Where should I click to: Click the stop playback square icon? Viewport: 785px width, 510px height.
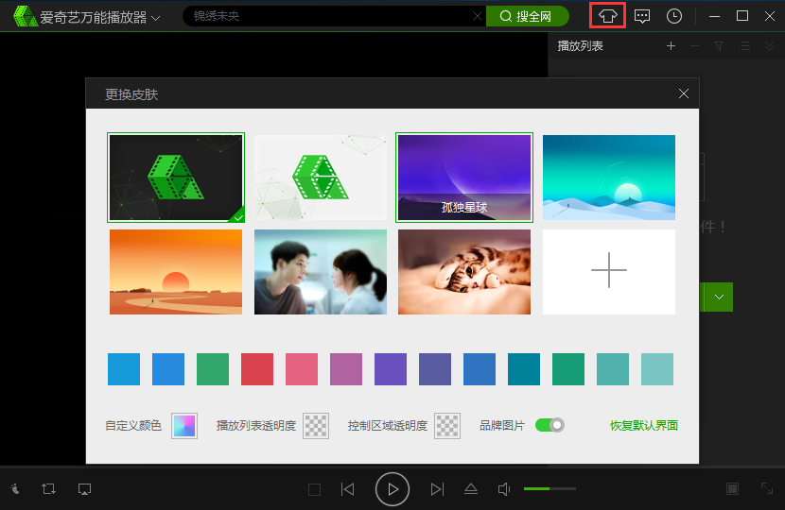coord(314,488)
